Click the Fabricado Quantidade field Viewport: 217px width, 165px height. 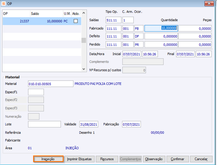[161, 28]
